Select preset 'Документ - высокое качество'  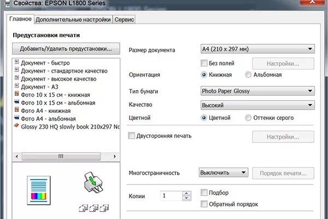58,79
